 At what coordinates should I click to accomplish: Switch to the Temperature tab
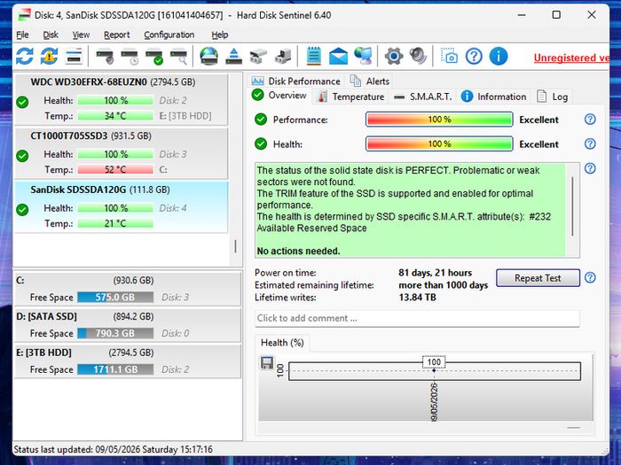click(x=351, y=97)
